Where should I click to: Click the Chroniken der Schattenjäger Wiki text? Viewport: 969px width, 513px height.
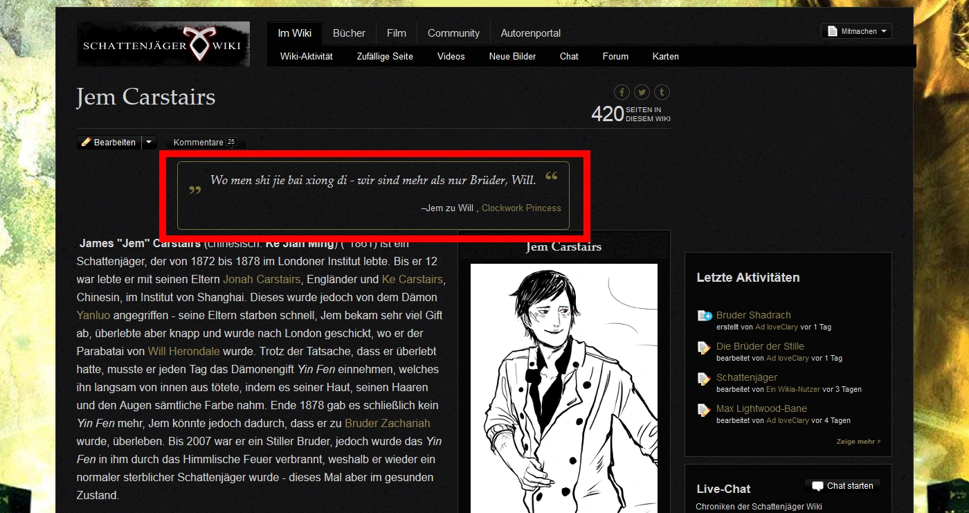[x=759, y=506]
